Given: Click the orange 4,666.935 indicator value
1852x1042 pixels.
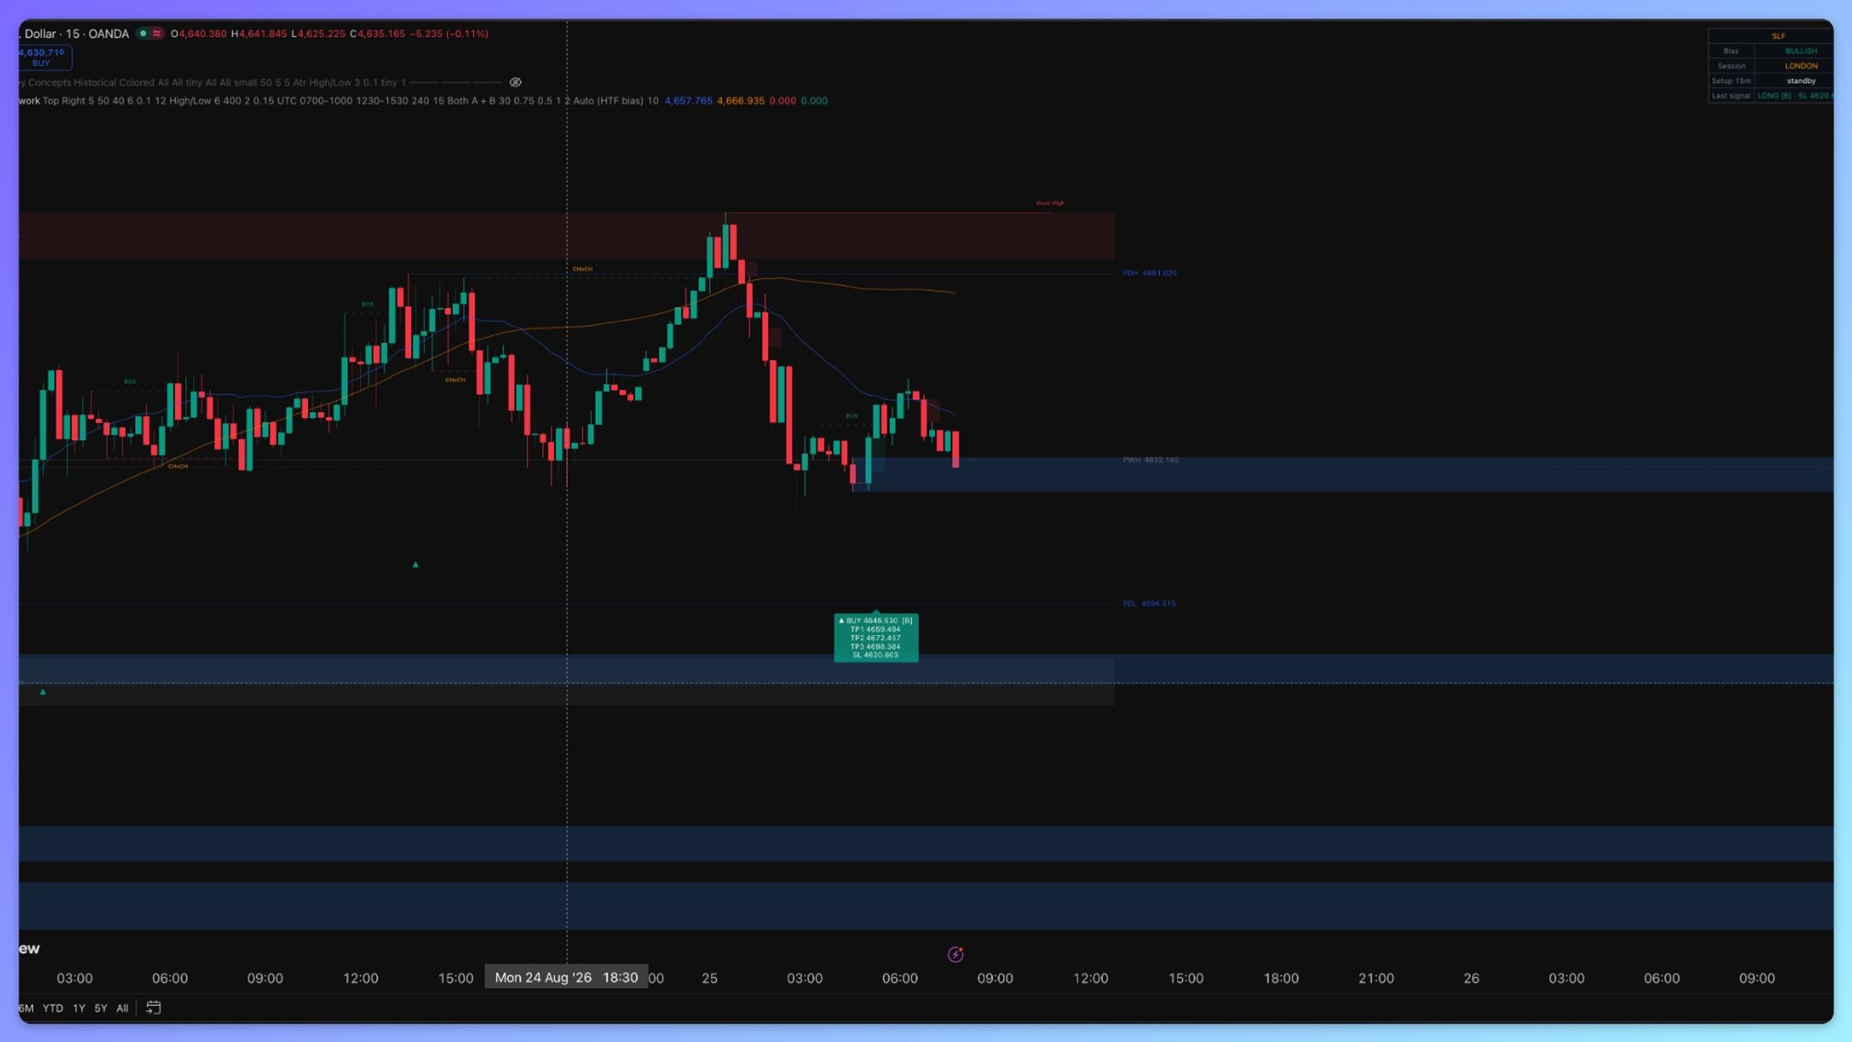Looking at the screenshot, I should pyautogui.click(x=740, y=101).
